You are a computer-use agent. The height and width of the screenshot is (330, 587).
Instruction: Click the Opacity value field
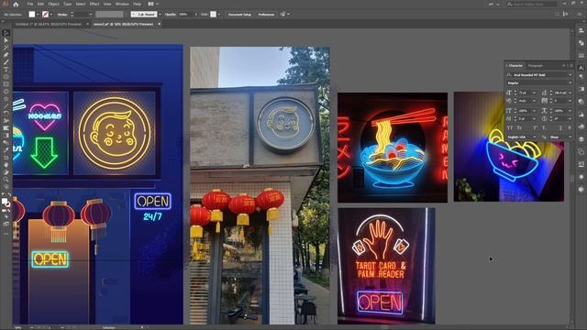[184, 15]
